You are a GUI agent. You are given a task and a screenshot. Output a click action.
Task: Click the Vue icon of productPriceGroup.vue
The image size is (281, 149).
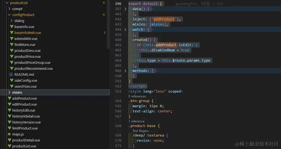(x=12, y=62)
